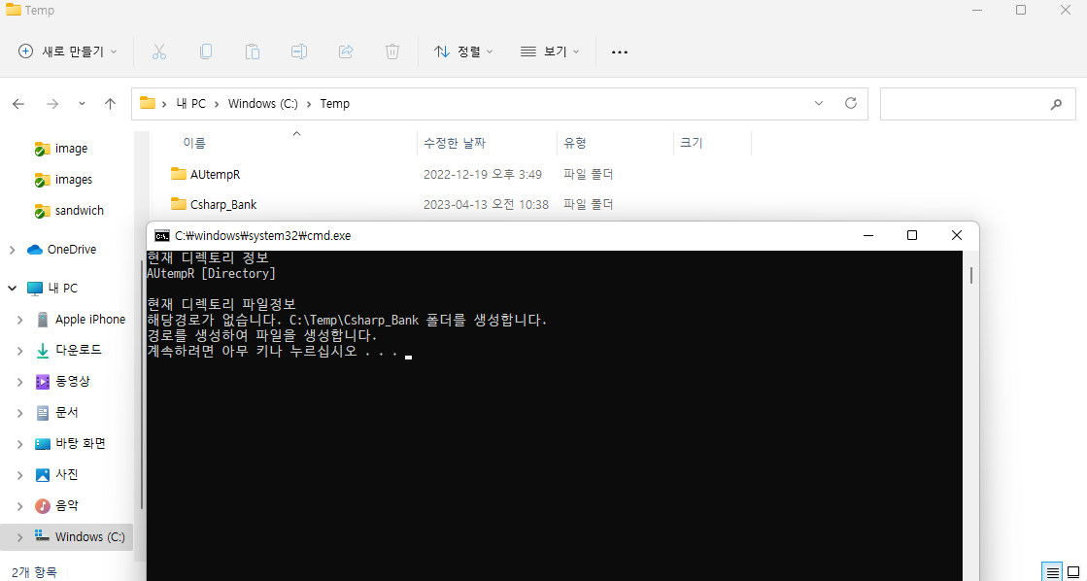
Task: Expand the OneDrive tree node
Action: pos(12,250)
